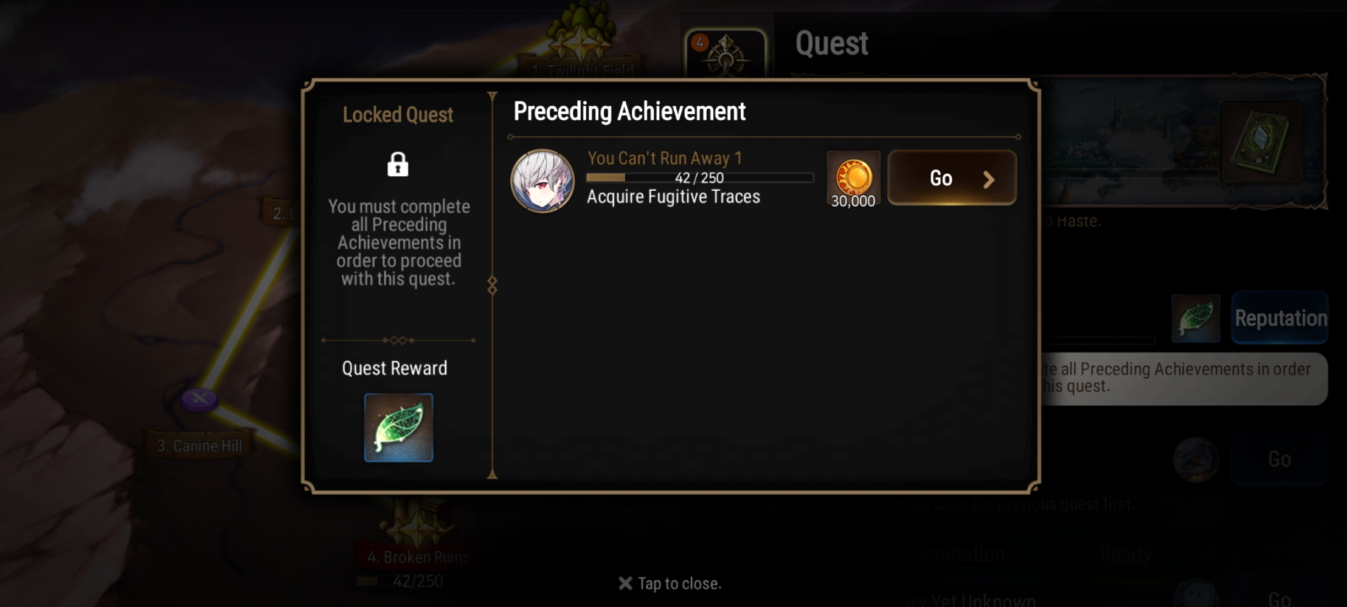1347x607 pixels.
Task: Select the green leaf icon beside Reputation
Action: coord(1196,318)
